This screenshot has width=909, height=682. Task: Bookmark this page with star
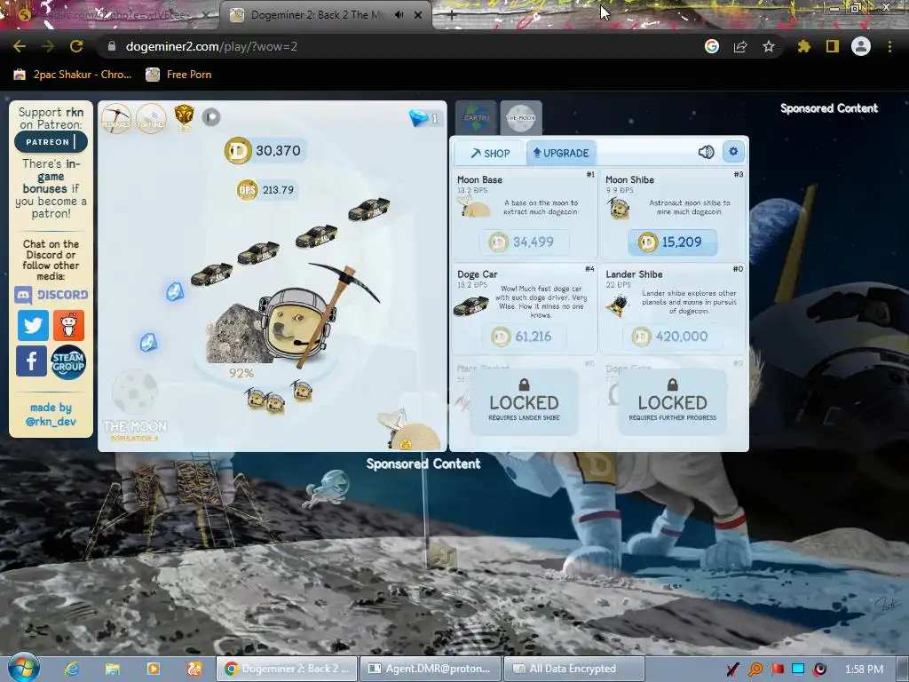point(769,46)
